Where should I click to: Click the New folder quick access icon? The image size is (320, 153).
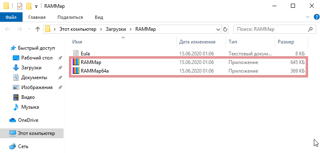tap(29, 6)
